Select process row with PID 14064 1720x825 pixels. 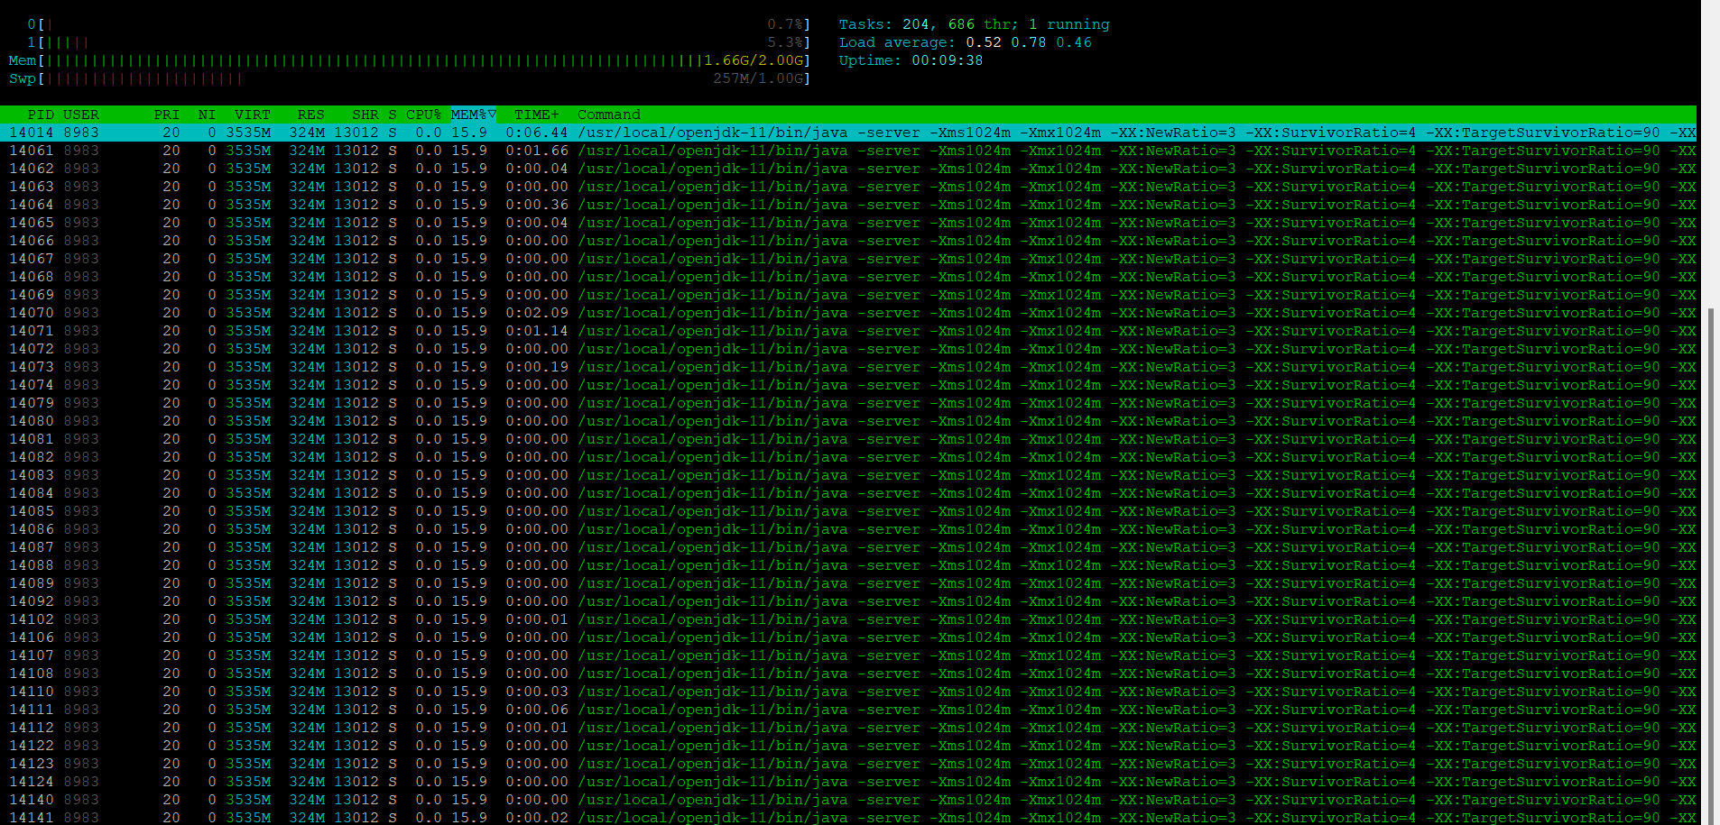point(848,205)
